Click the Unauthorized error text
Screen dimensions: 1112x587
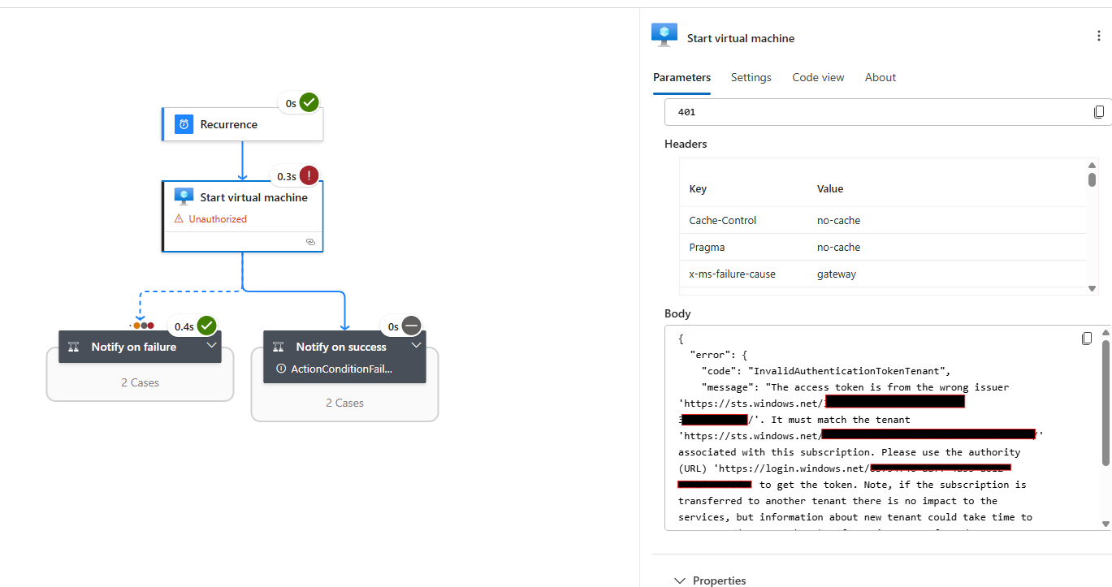pos(218,219)
